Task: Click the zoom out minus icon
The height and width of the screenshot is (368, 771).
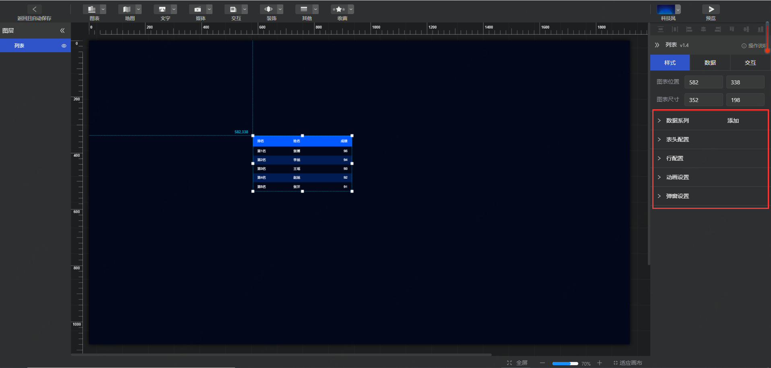Action: pyautogui.click(x=542, y=363)
